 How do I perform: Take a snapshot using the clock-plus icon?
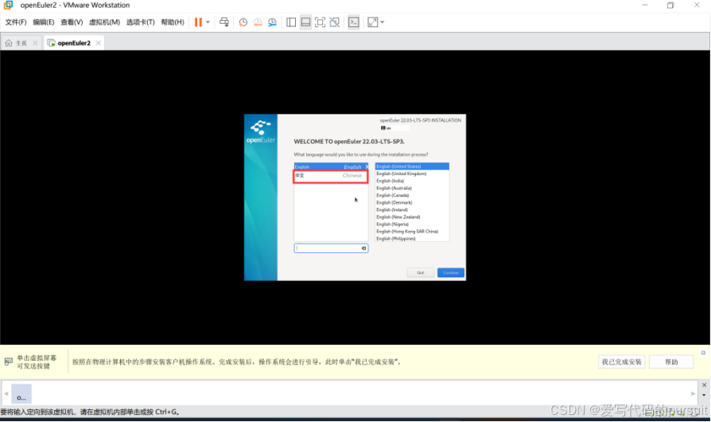tap(243, 22)
